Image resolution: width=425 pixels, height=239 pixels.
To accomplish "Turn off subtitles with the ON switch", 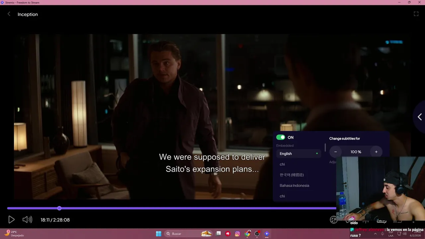I will pos(281,137).
